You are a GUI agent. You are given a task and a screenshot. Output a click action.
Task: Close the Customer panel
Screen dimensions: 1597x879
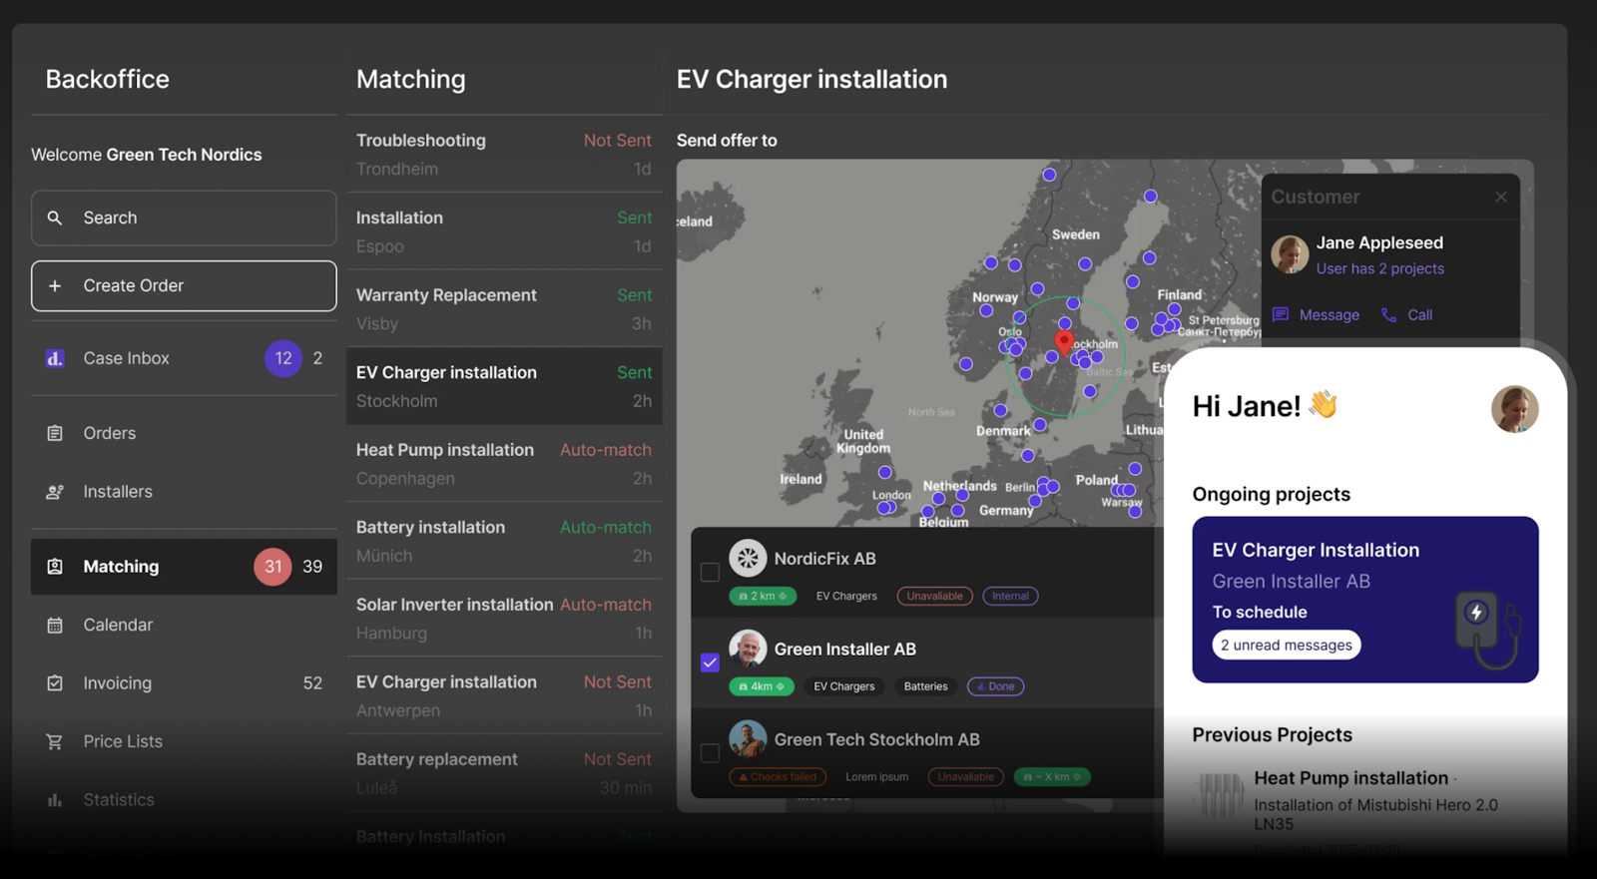(1500, 198)
